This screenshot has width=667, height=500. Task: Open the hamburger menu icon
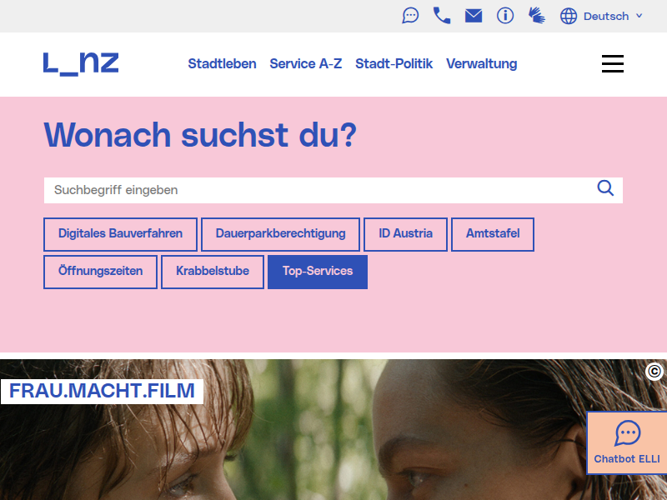click(613, 64)
